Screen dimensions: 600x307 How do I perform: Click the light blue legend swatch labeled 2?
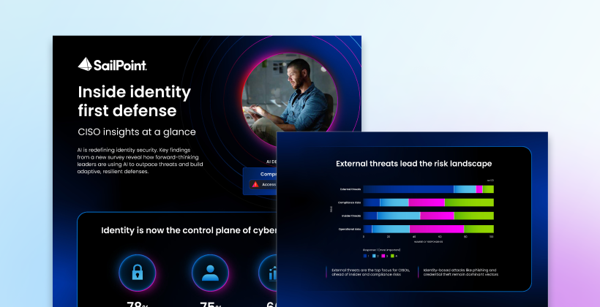coord(374,256)
